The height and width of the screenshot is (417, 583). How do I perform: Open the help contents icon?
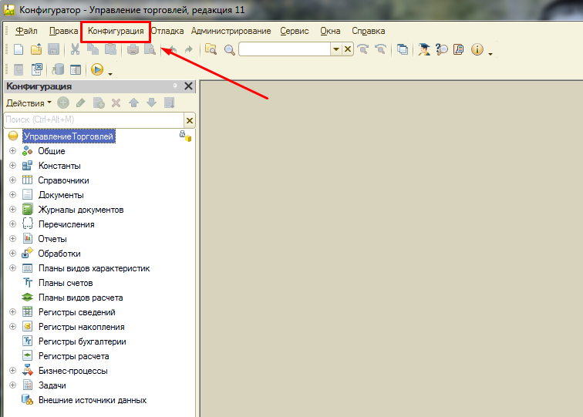pos(459,49)
